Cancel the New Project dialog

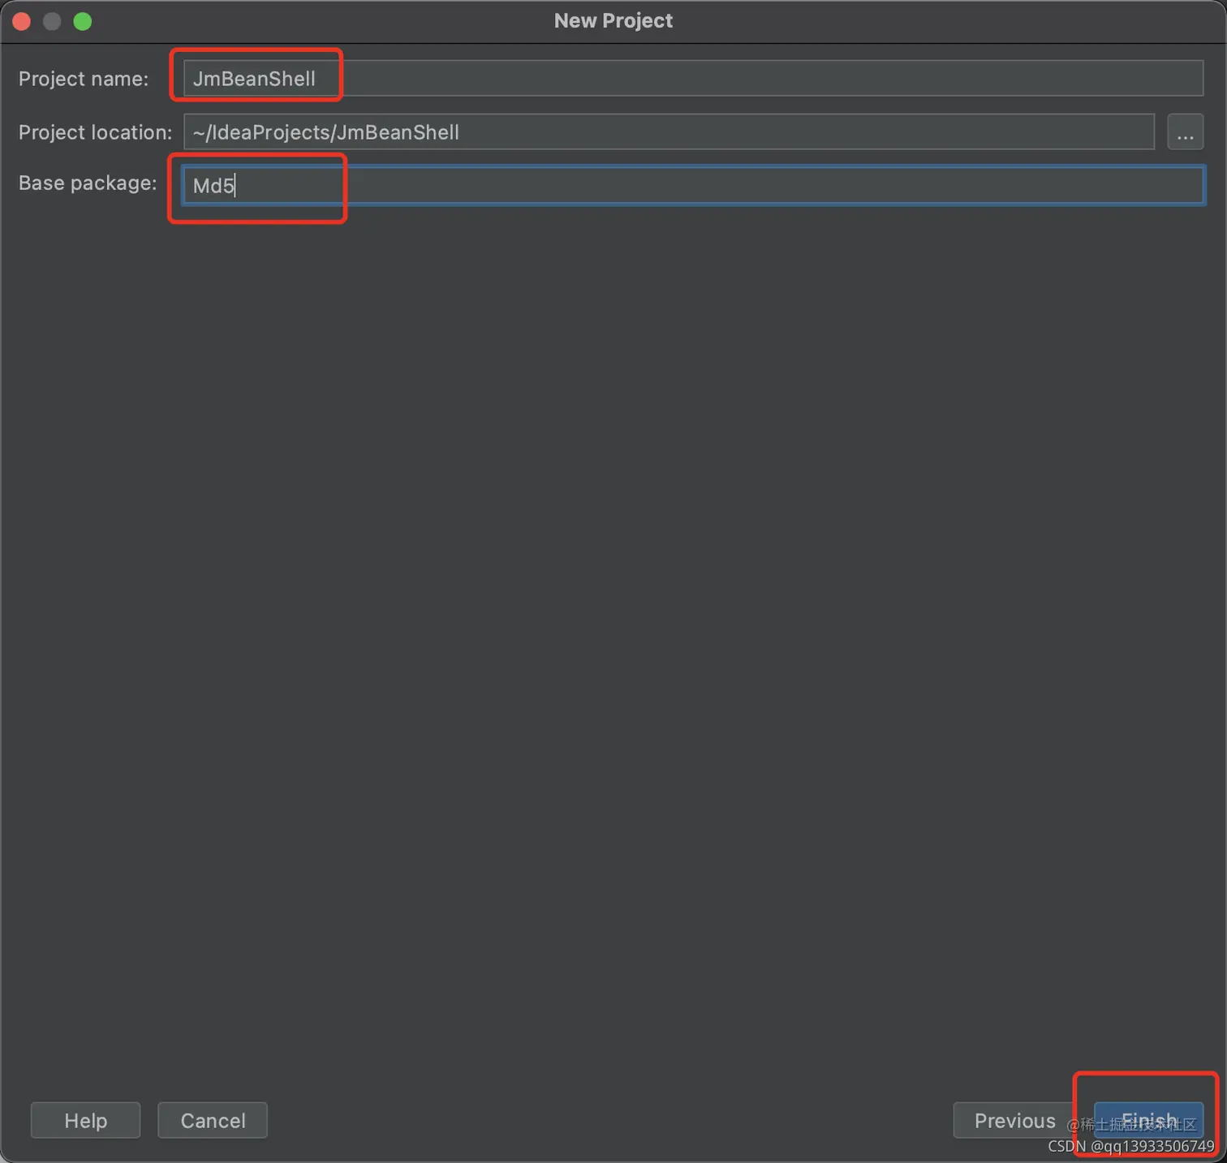click(x=213, y=1120)
